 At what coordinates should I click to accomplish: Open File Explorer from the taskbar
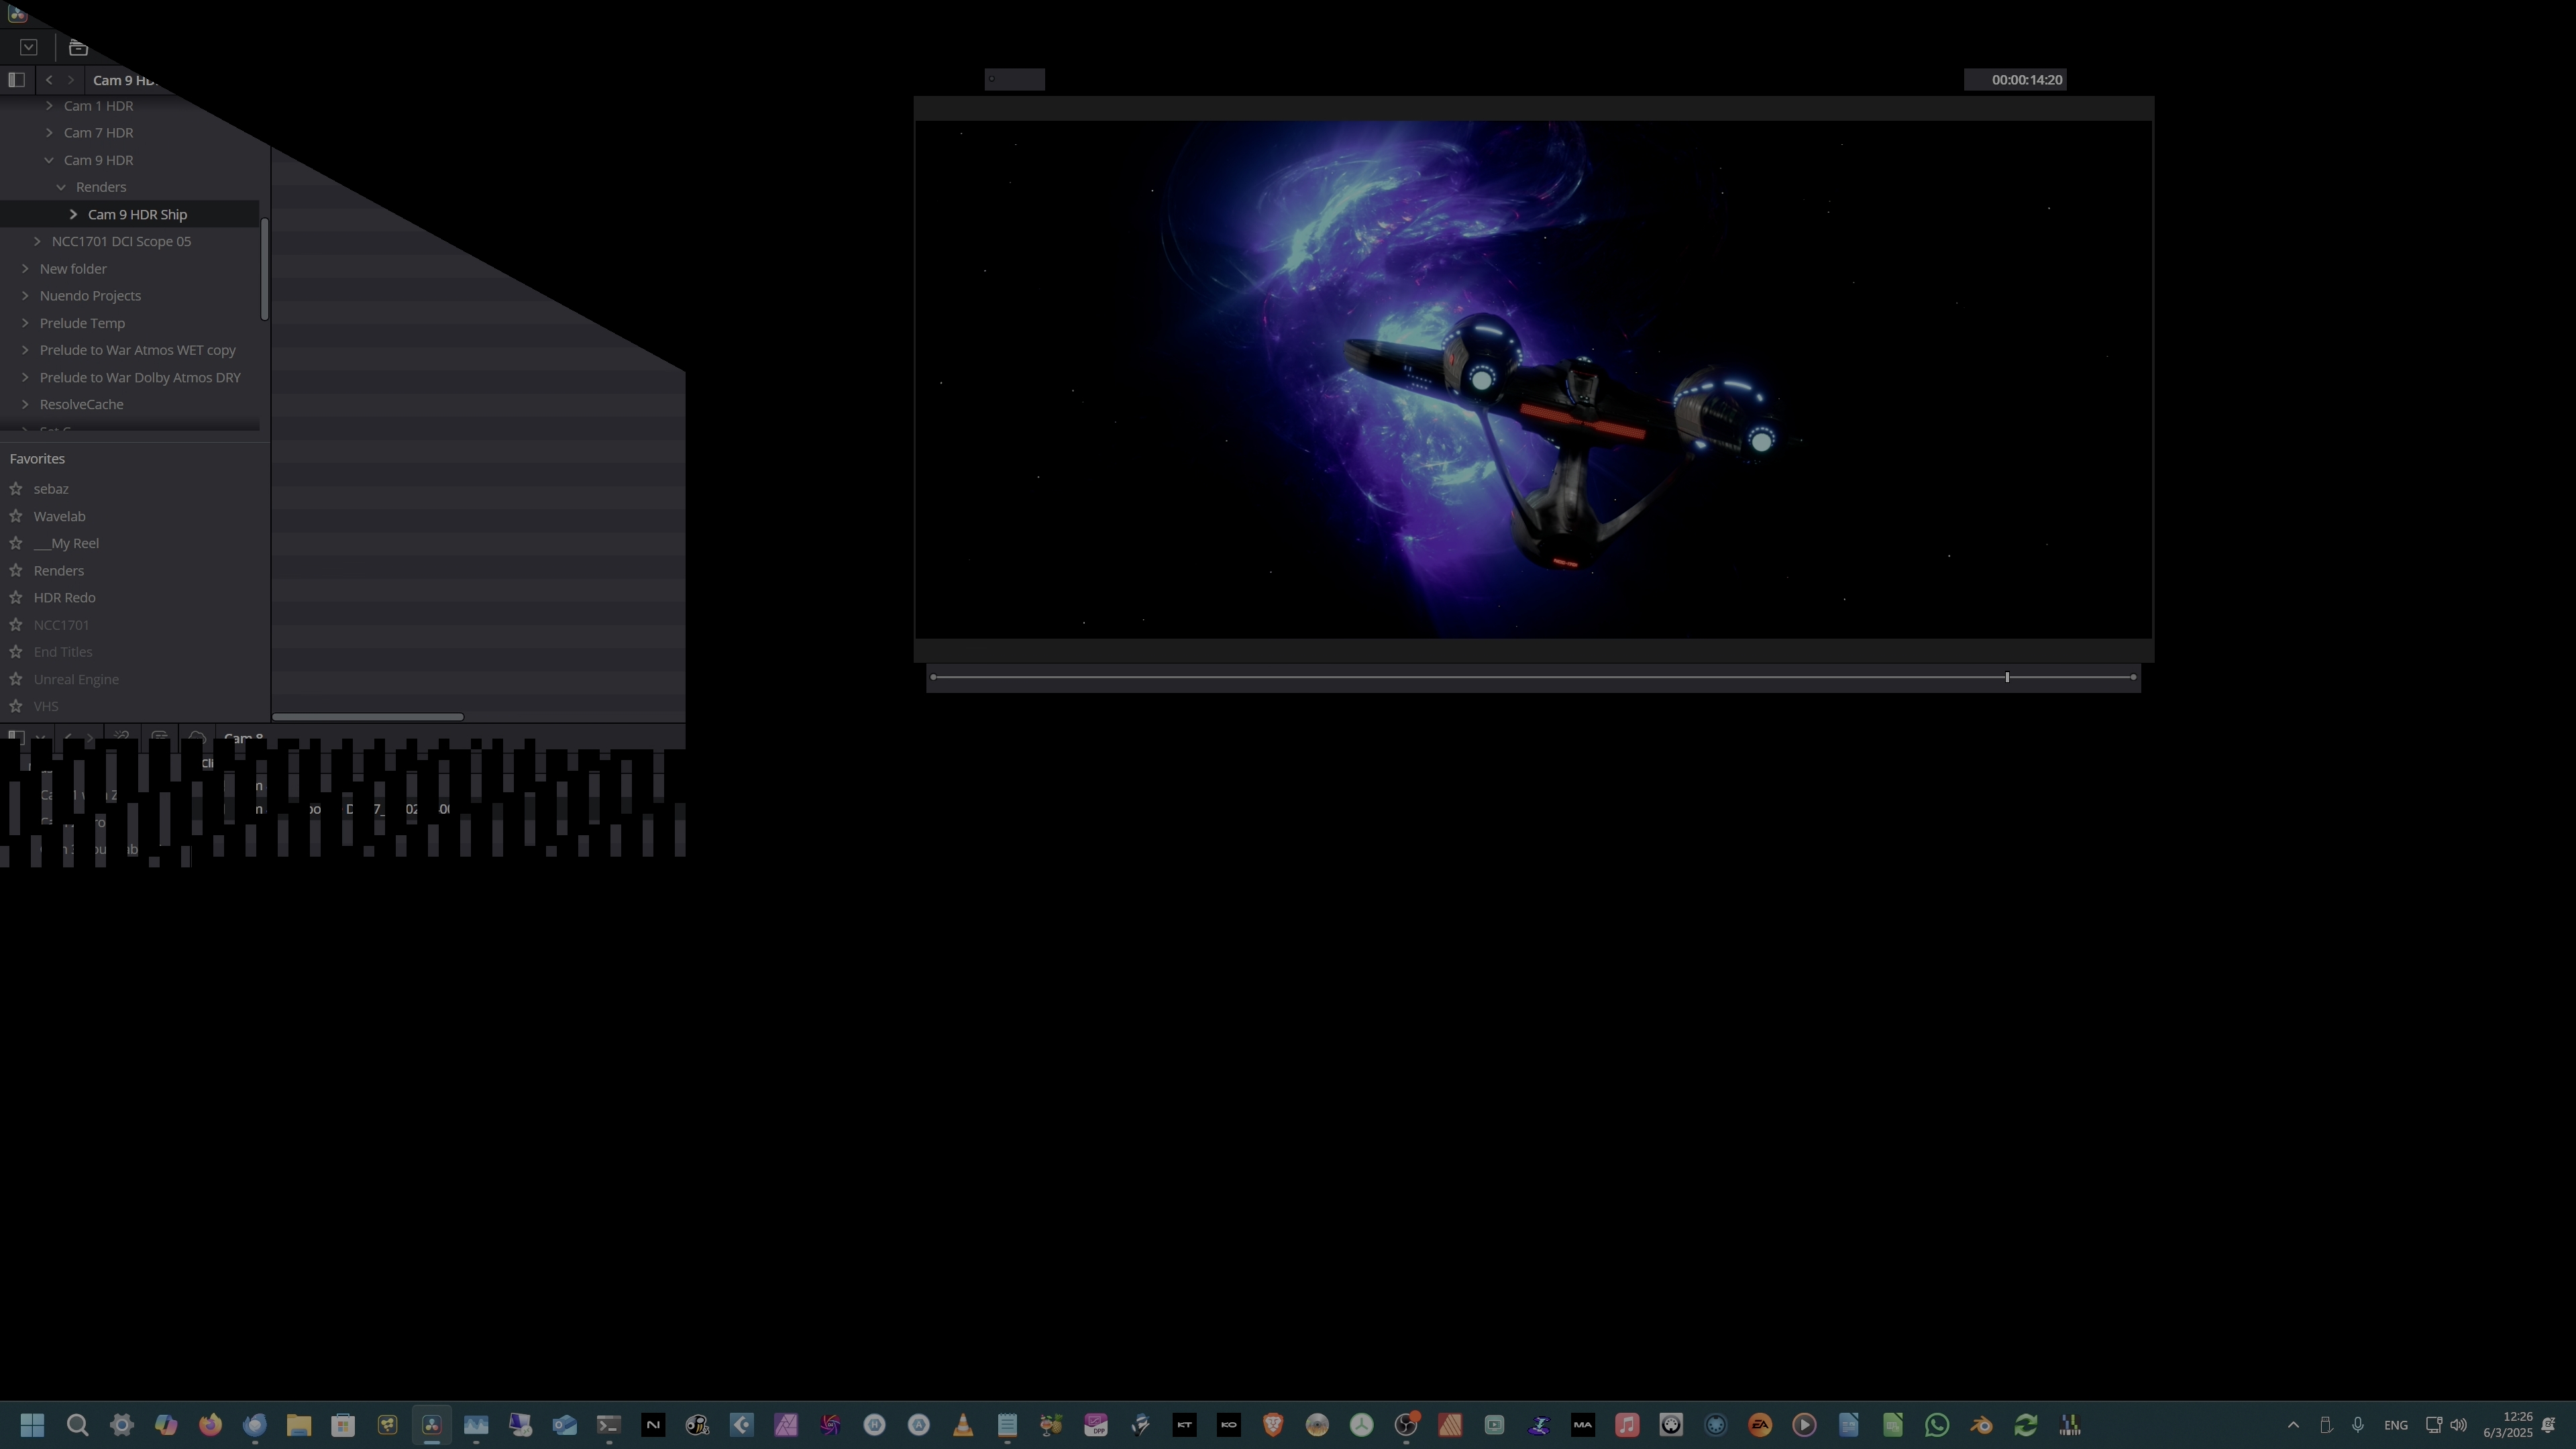[299, 1425]
